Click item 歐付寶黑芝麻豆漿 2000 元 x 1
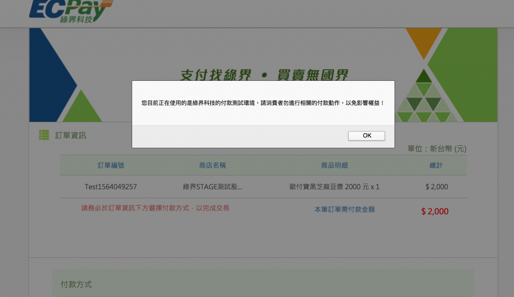Screen dimensions: 514x297 coord(334,187)
